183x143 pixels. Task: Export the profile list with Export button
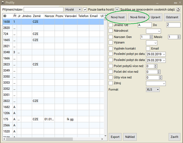point(115,137)
